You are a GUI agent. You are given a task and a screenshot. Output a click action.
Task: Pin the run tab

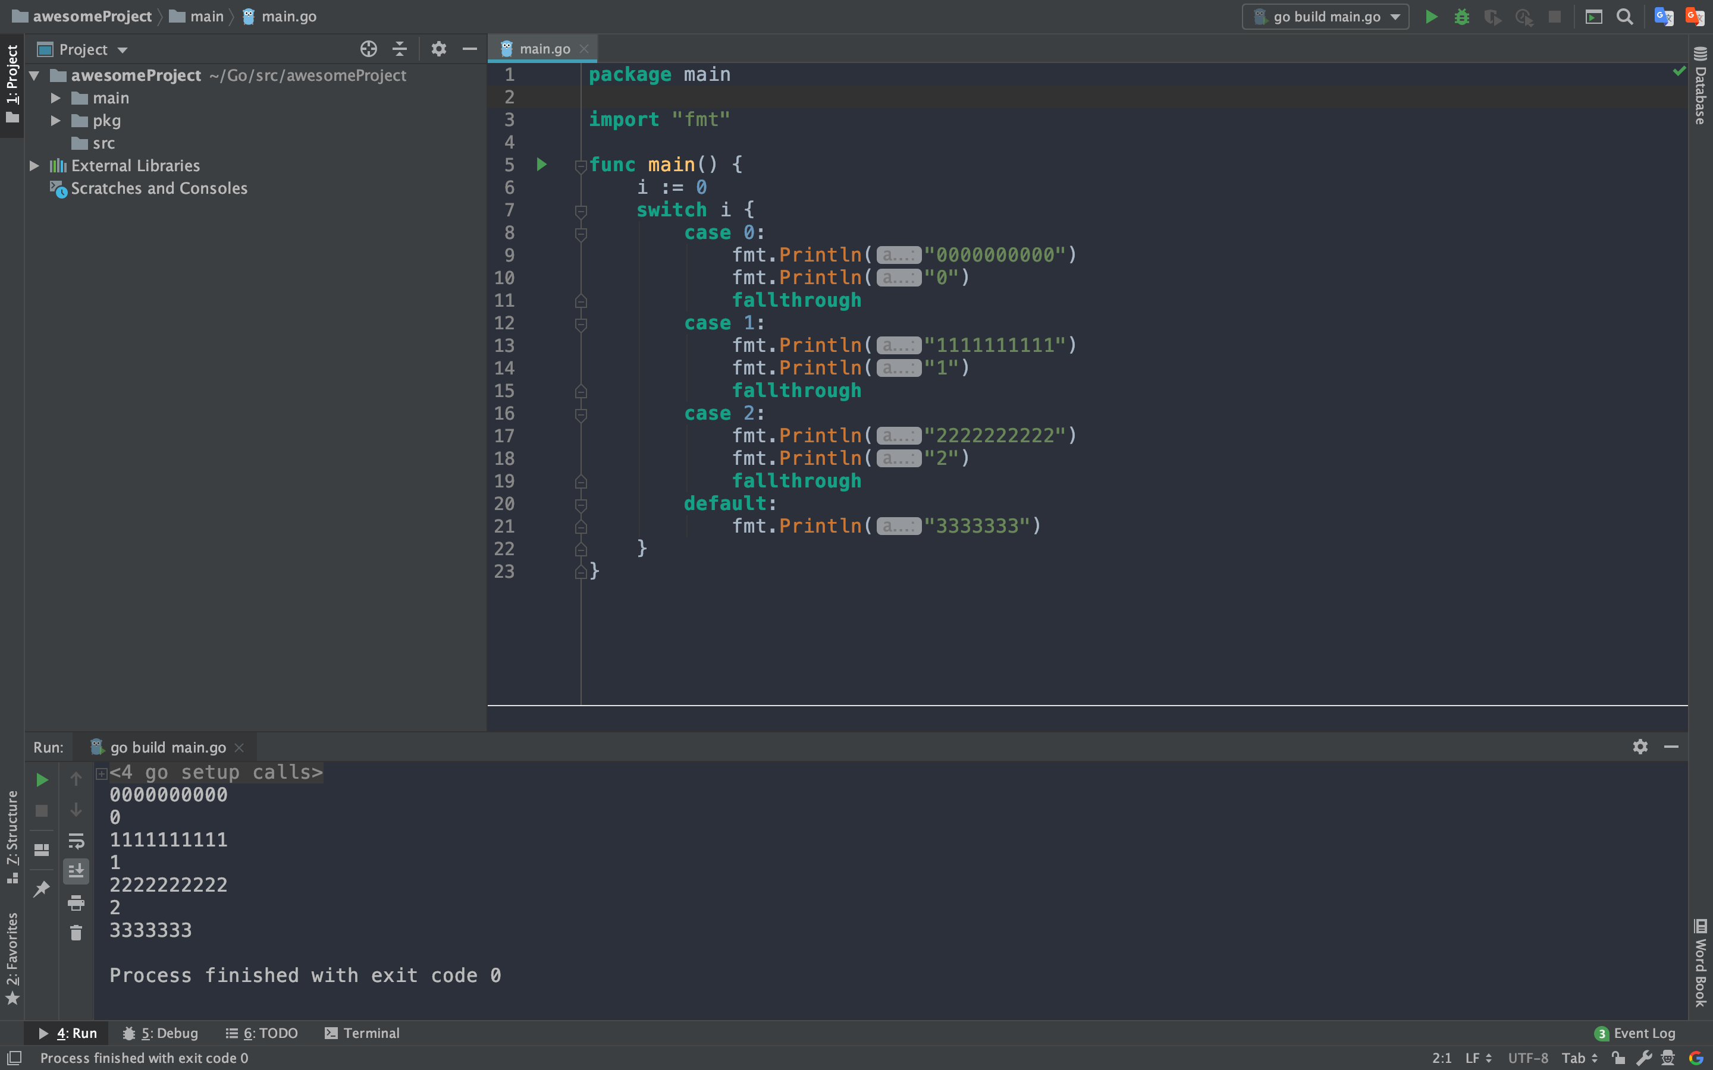click(x=42, y=889)
